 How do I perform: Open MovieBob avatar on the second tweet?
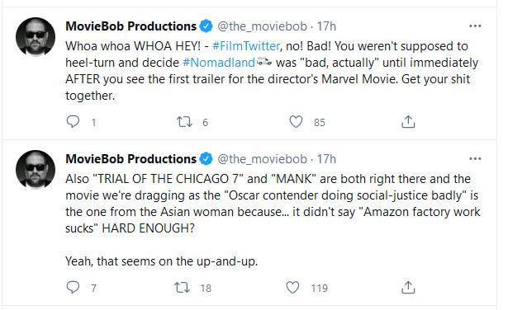coord(36,170)
